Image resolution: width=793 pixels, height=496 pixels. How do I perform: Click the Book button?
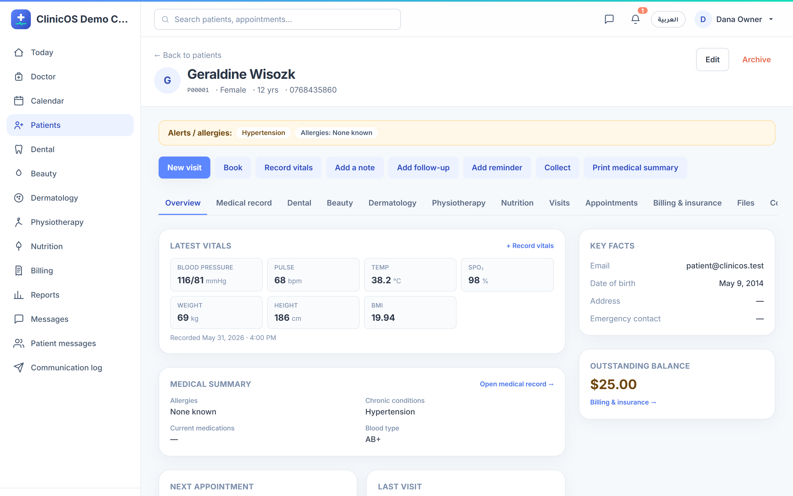(233, 168)
